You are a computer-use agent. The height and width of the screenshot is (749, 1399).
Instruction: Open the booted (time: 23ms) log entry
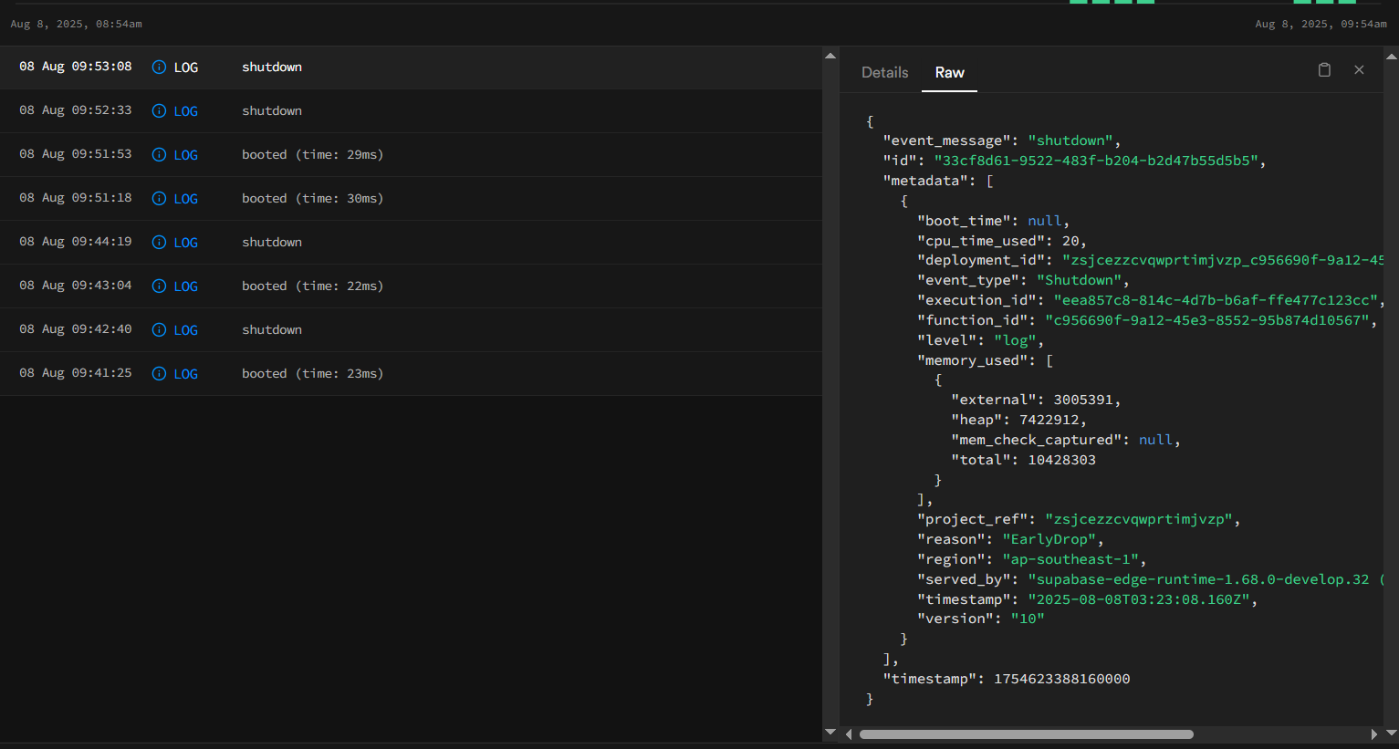tap(411, 374)
